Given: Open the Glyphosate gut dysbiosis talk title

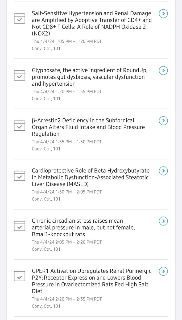Looking at the screenshot, I should click(x=90, y=77).
